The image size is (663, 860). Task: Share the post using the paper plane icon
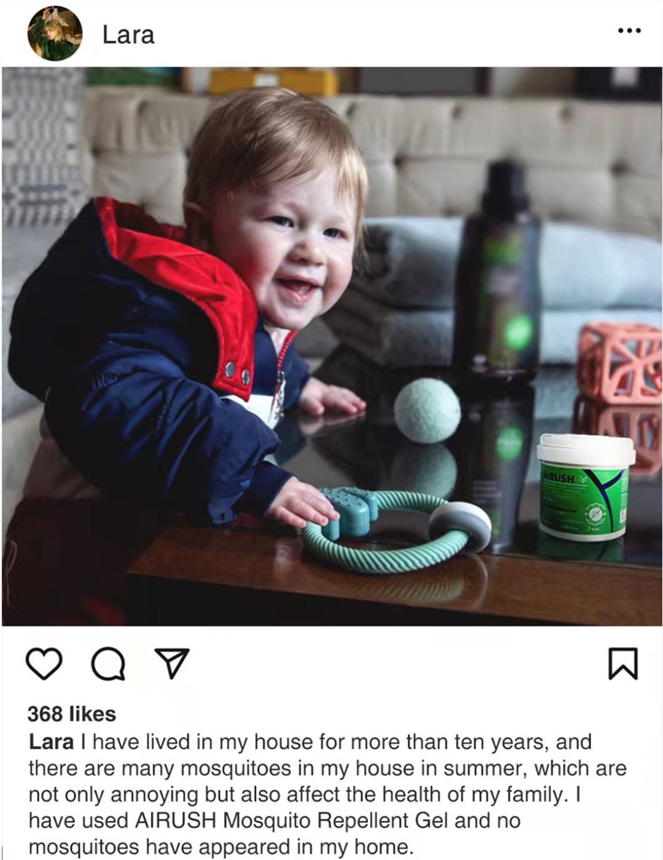pyautogui.click(x=171, y=663)
